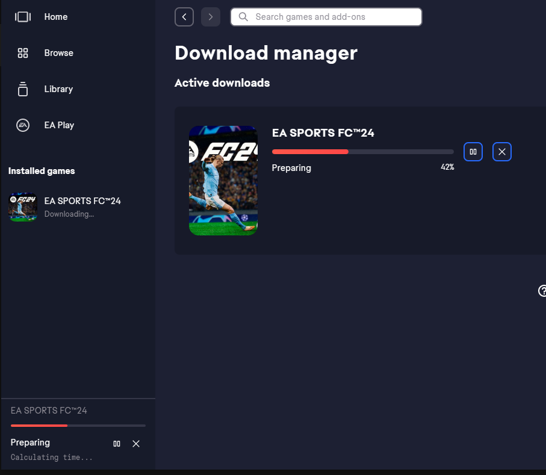
Task: Cancel the EA SPORTS FC 24 download in main panel
Action: [502, 152]
